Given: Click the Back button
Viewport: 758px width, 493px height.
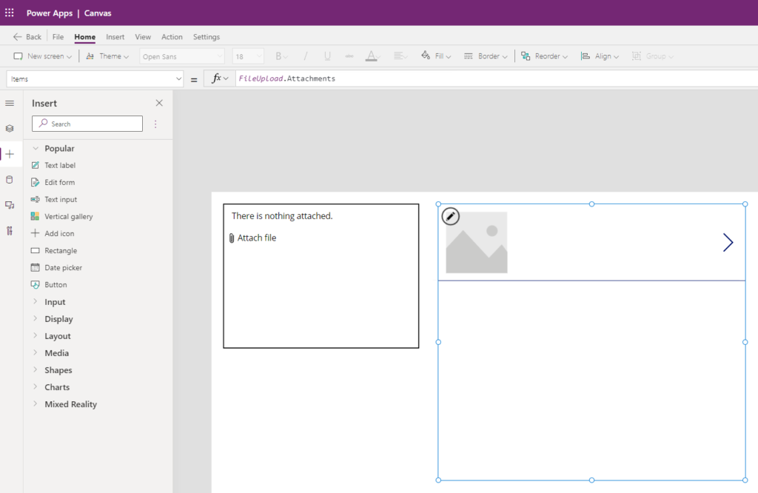Looking at the screenshot, I should point(27,36).
